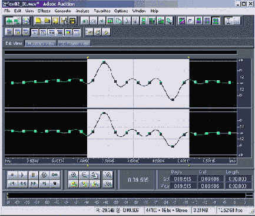Open a file using the folder icon
255x216 pixels.
pyautogui.click(x=47, y=21)
